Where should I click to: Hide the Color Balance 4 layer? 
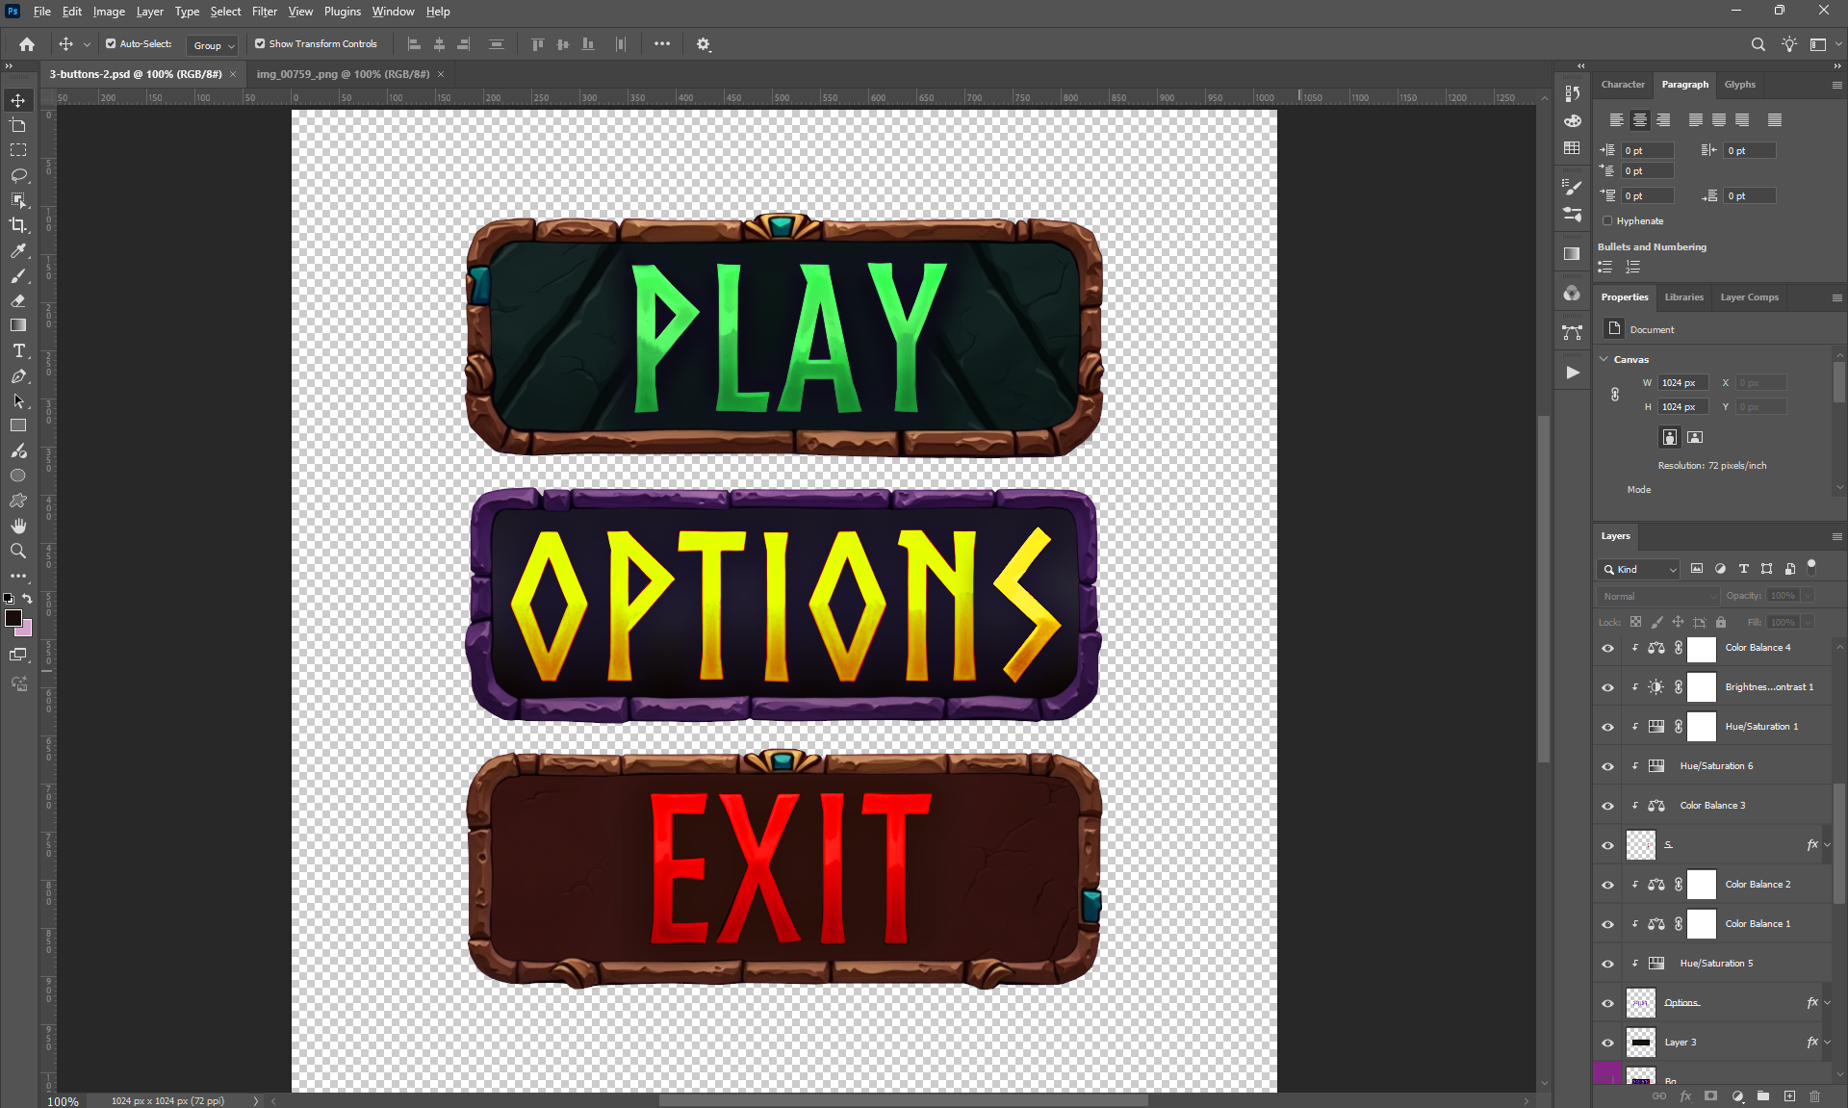point(1607,648)
